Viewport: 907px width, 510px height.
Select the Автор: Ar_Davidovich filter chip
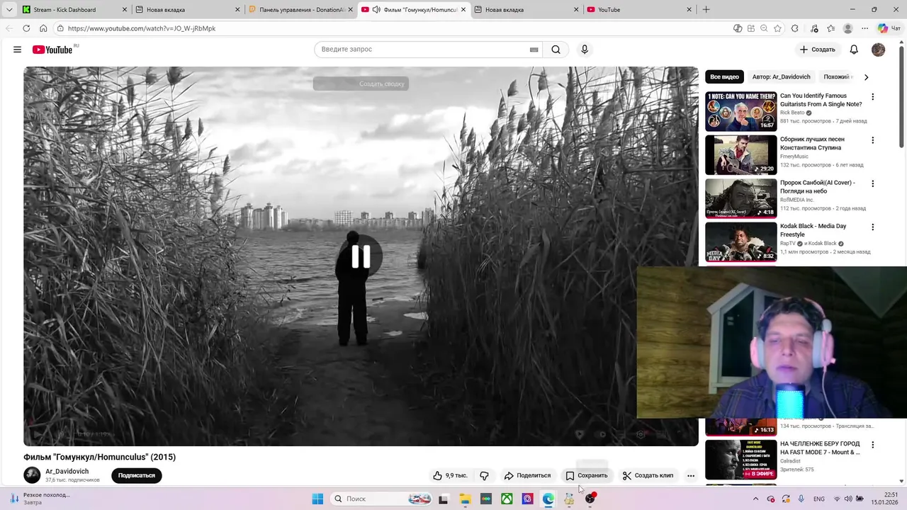(781, 76)
